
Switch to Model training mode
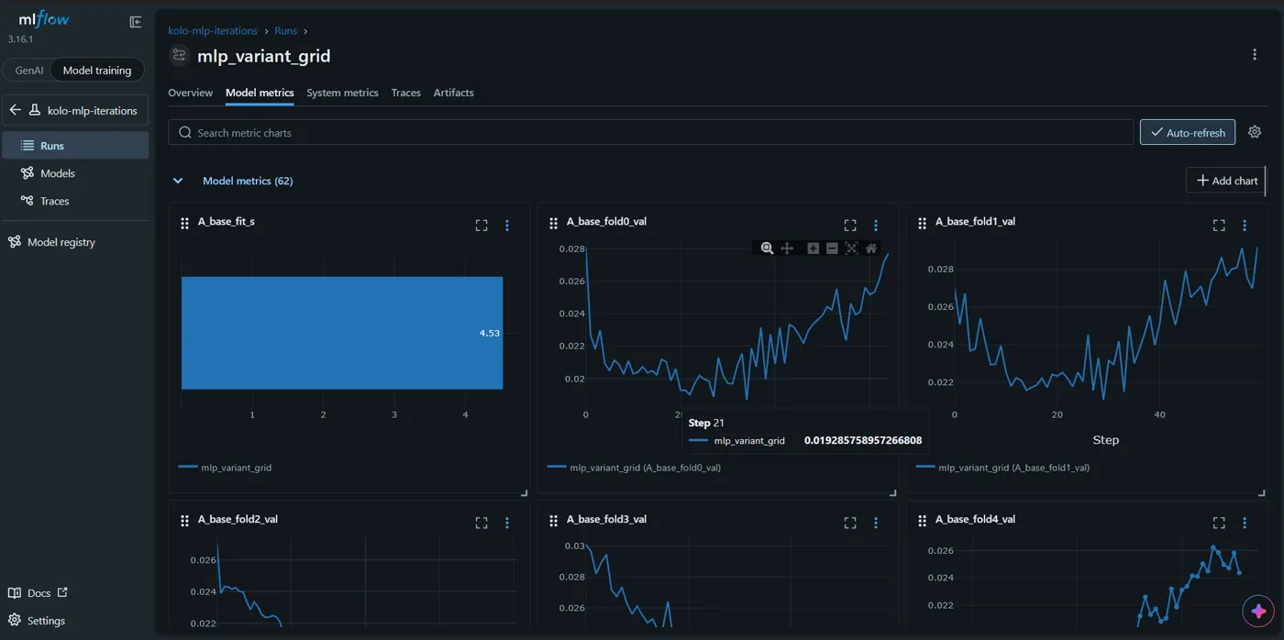(97, 70)
